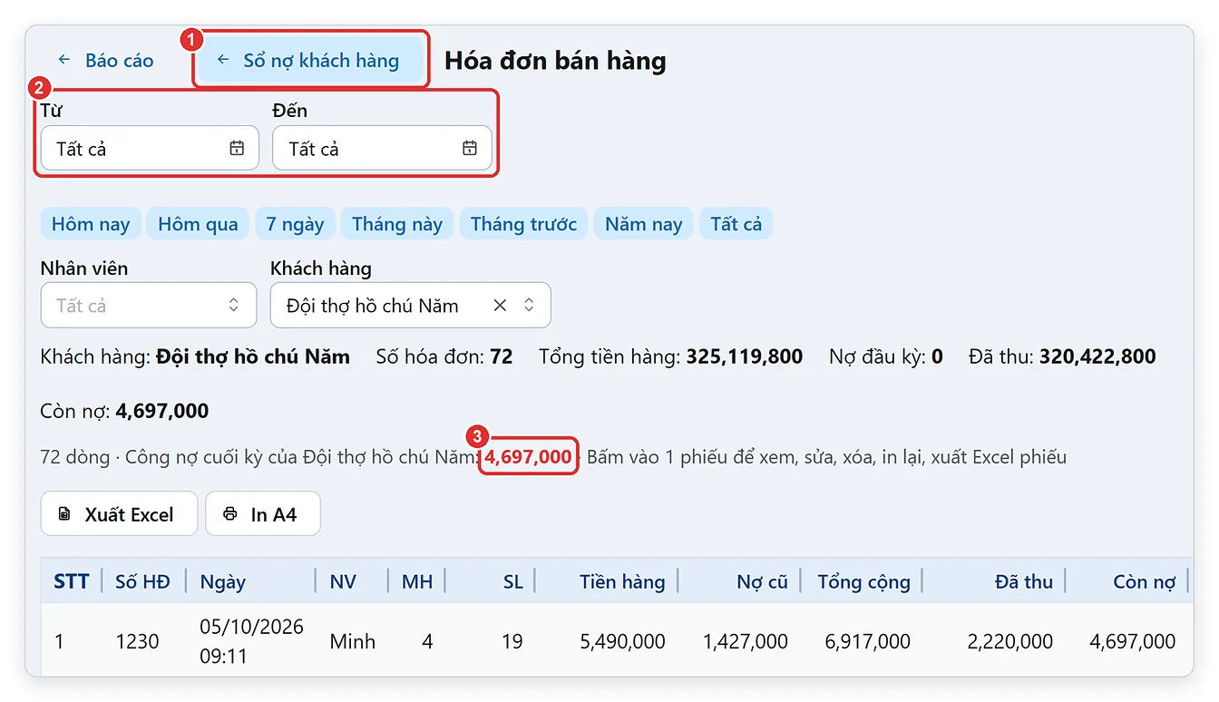The image size is (1219, 702).
Task: Select the Tất cả quick range chip
Action: tap(736, 224)
